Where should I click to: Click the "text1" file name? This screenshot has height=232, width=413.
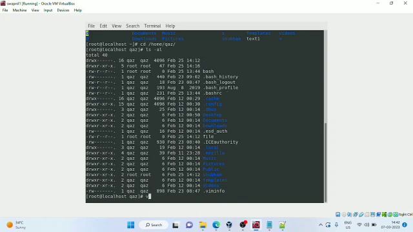point(253,39)
